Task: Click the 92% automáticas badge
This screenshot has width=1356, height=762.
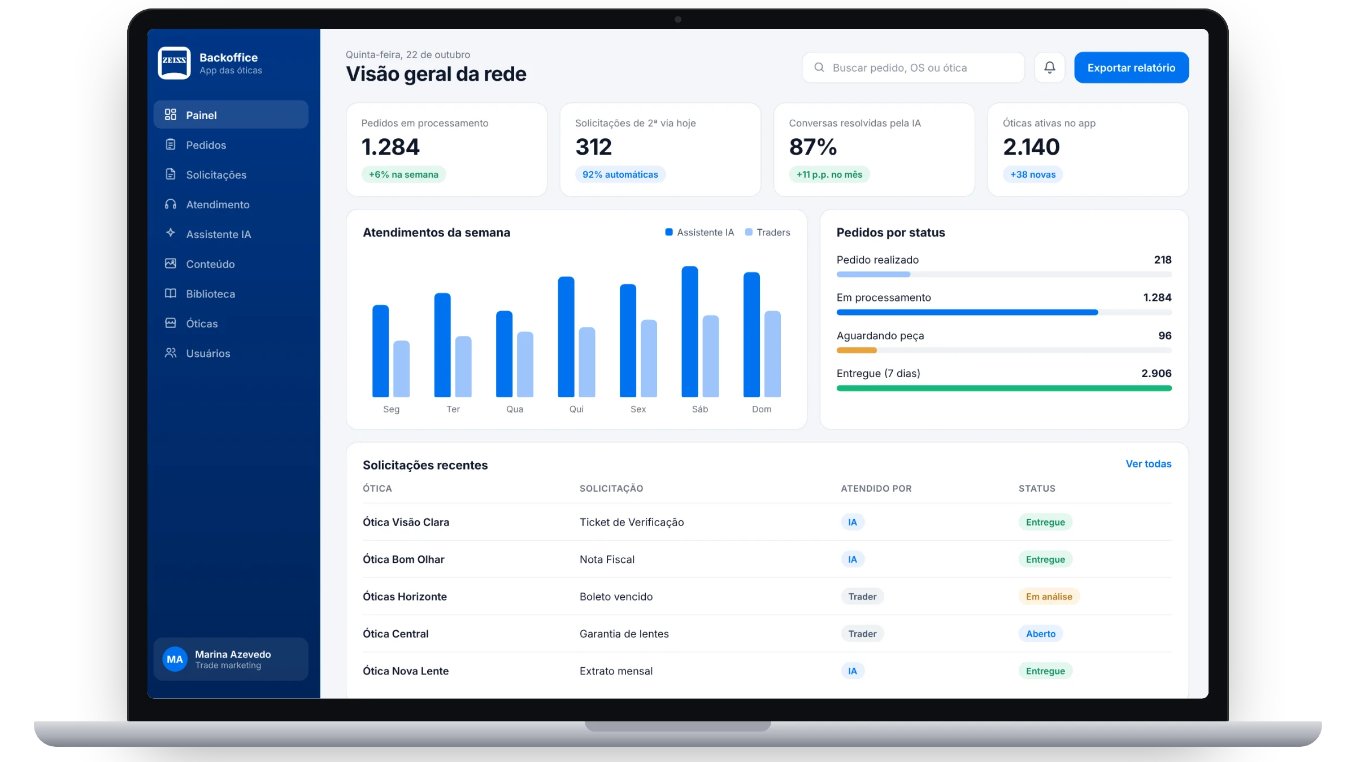Action: 620,174
